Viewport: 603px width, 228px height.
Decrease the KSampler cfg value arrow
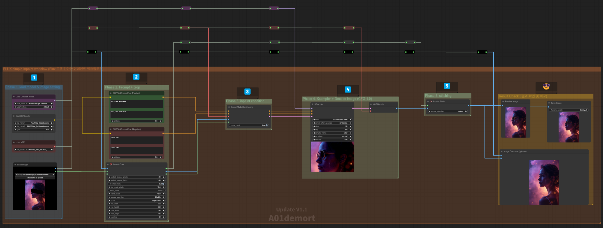coord(314,130)
